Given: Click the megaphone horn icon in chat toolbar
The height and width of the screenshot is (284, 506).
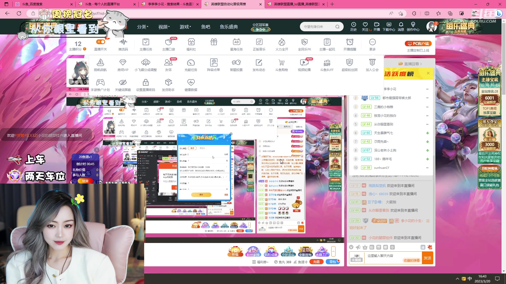Looking at the screenshot, I should coord(358,247).
